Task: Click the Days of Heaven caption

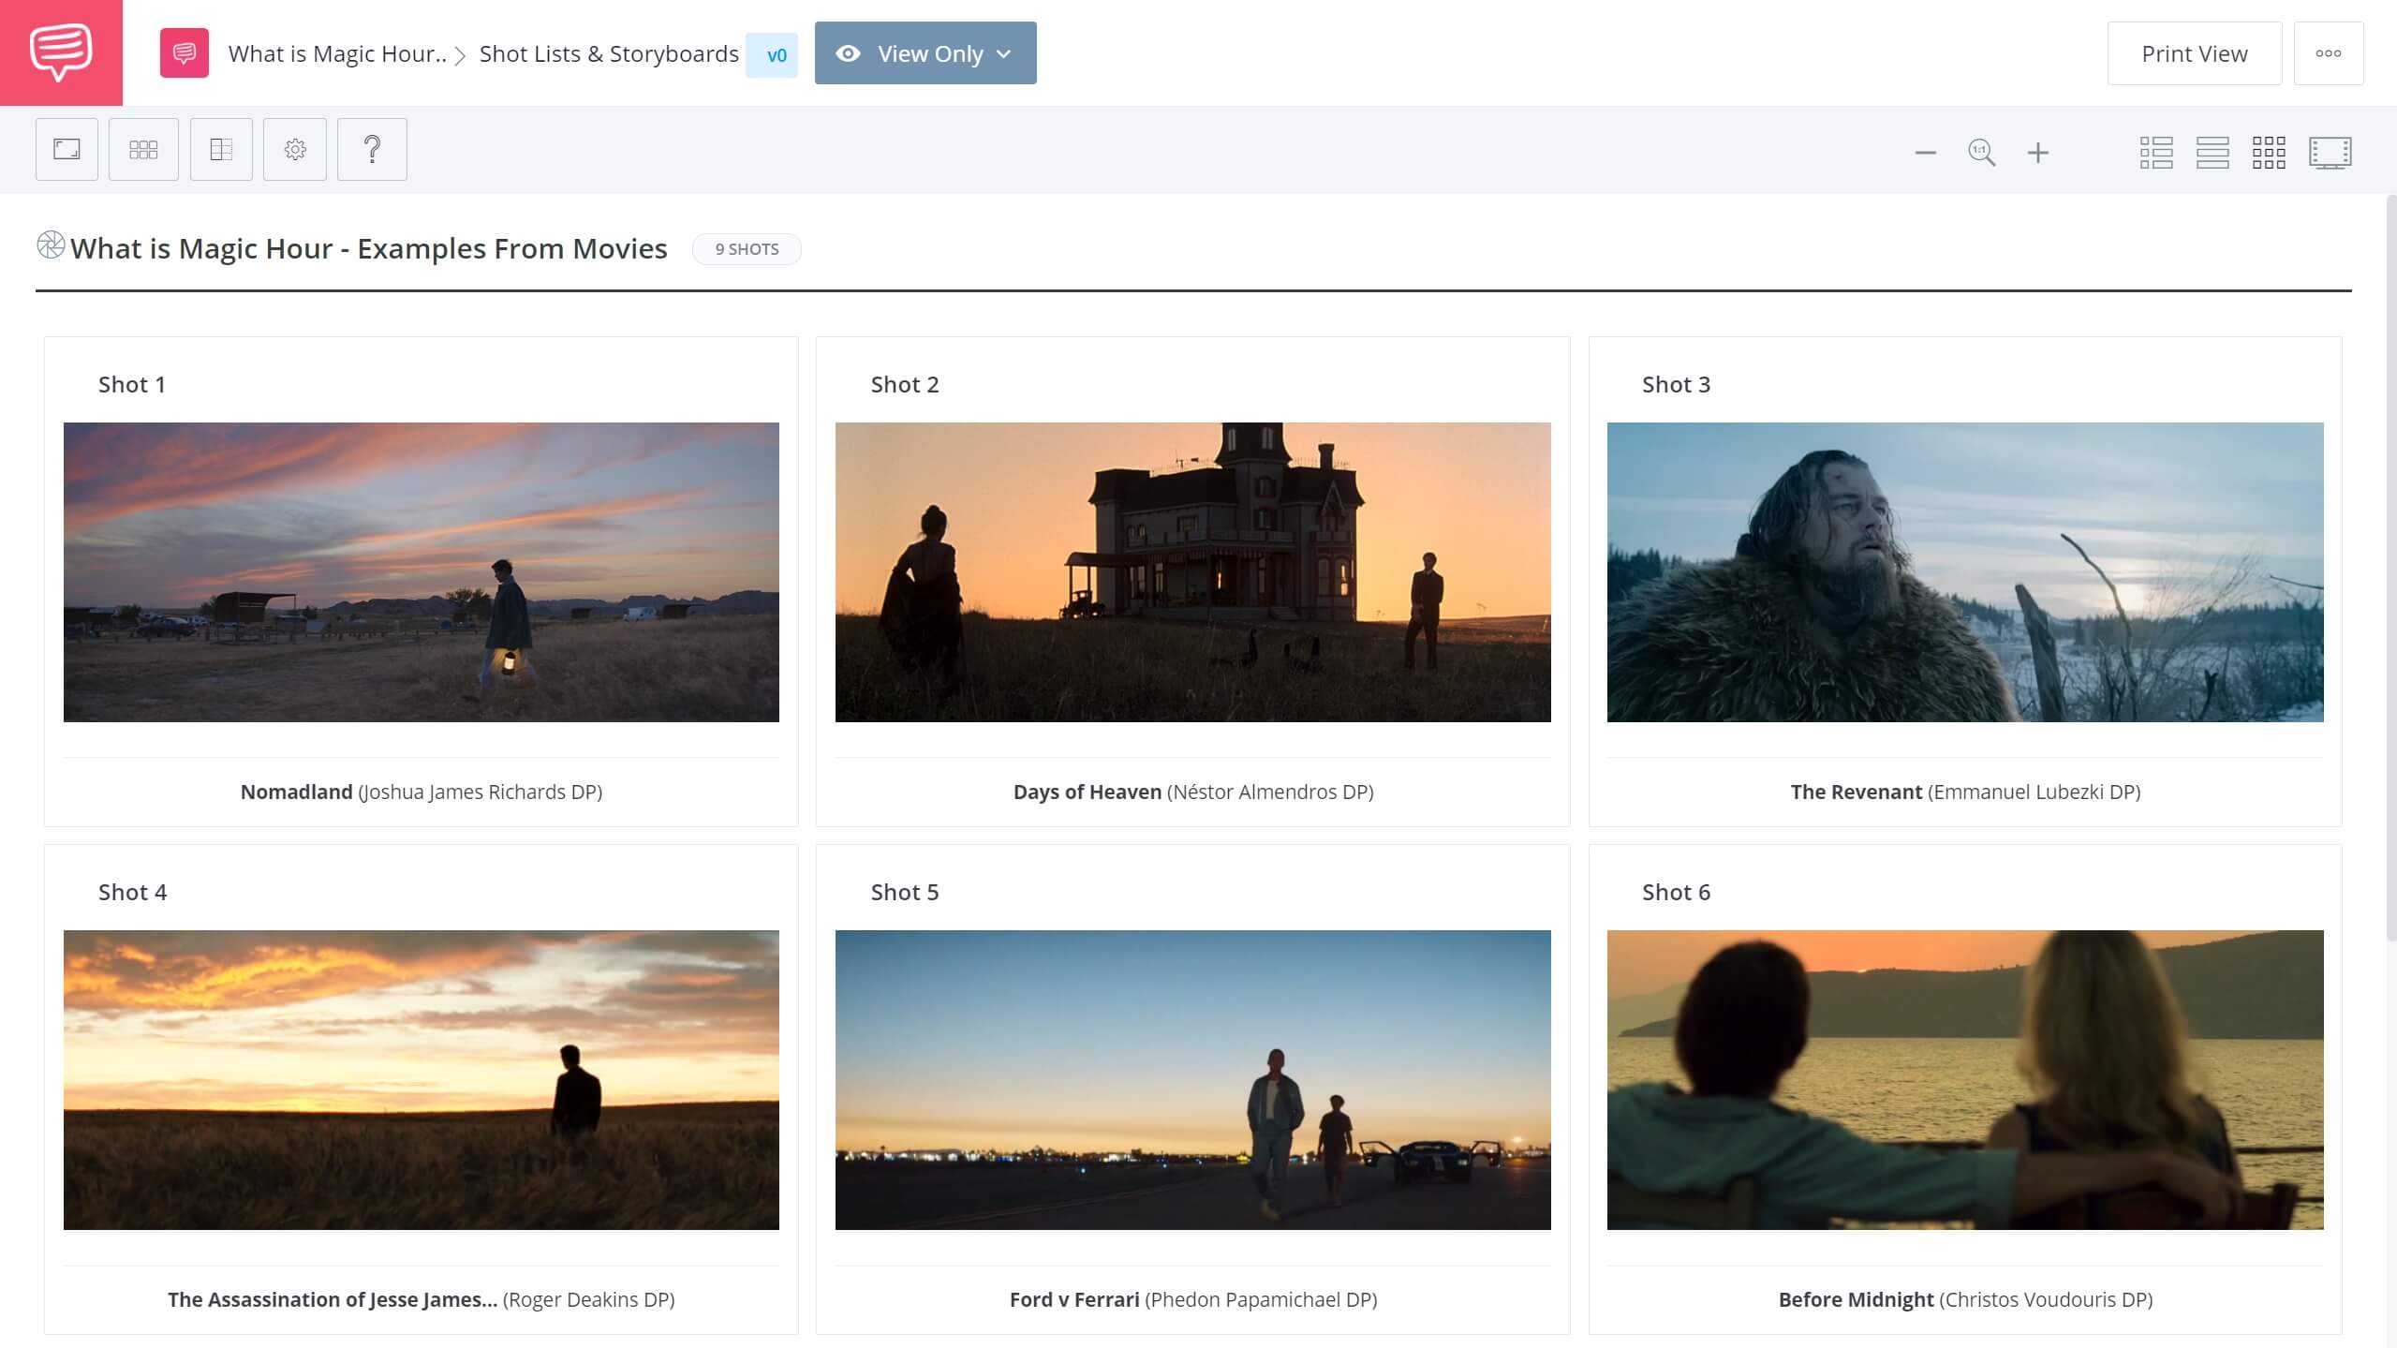Action: tap(1193, 792)
